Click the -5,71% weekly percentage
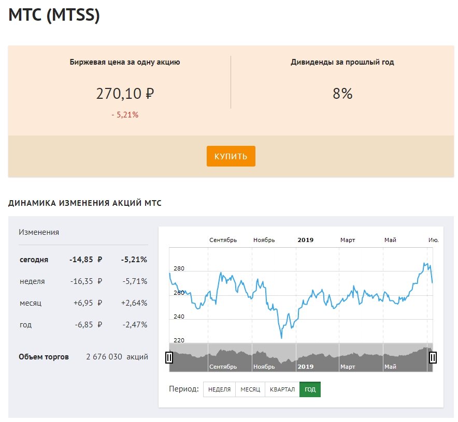This screenshot has height=422, width=458. [135, 281]
